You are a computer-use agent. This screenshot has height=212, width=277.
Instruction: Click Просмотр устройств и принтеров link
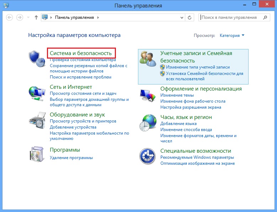click(x=83, y=121)
